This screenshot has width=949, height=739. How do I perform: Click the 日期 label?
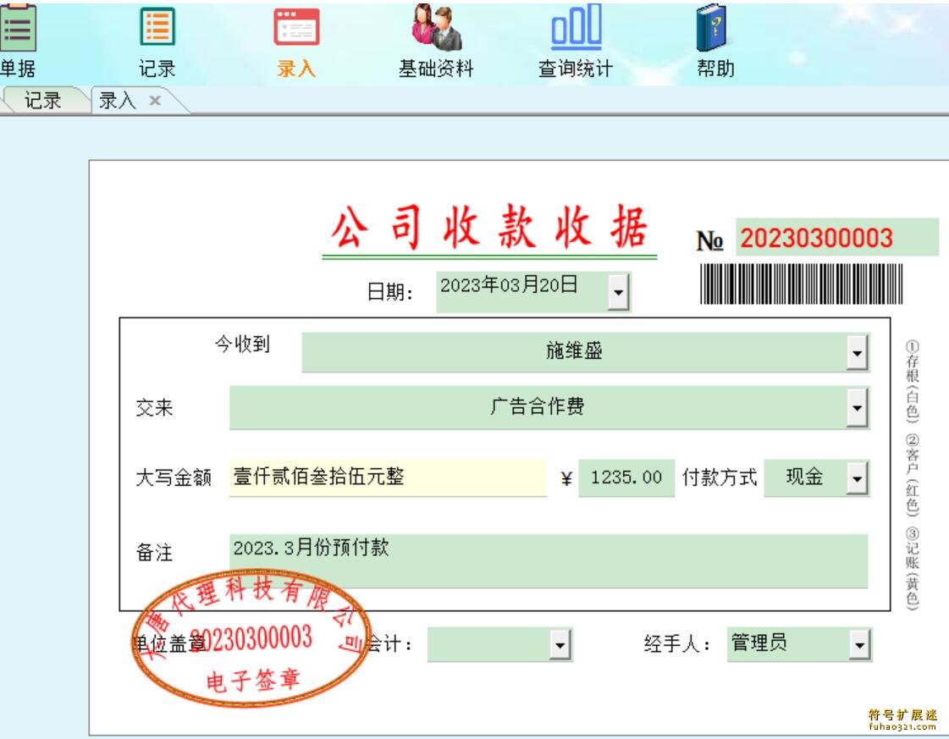[390, 292]
